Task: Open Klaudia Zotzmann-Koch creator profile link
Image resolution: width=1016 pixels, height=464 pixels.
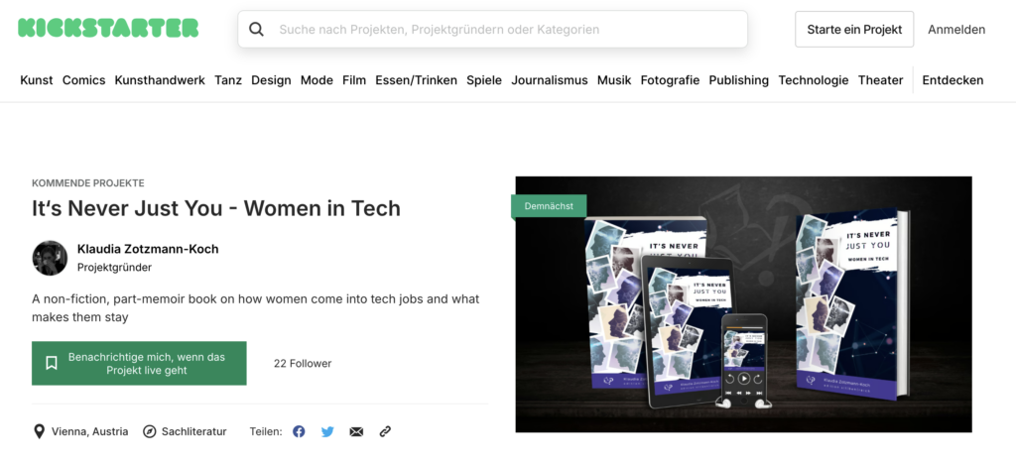Action: pyautogui.click(x=148, y=249)
